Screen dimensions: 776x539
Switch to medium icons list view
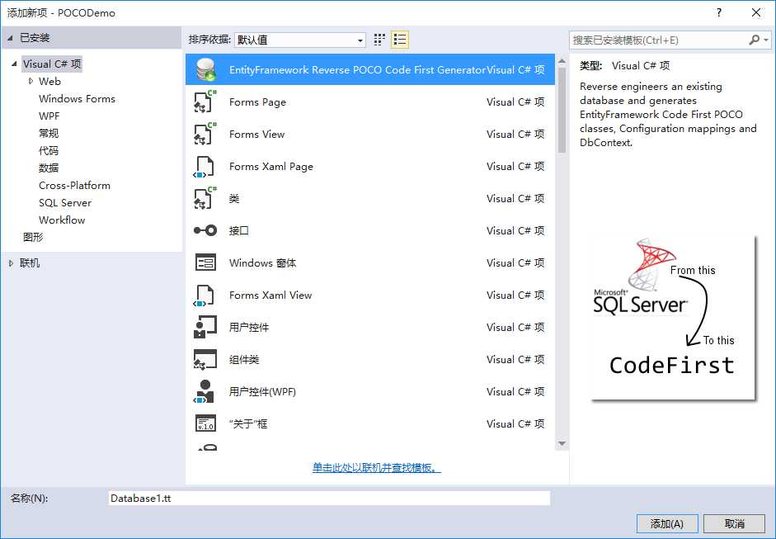coord(399,40)
